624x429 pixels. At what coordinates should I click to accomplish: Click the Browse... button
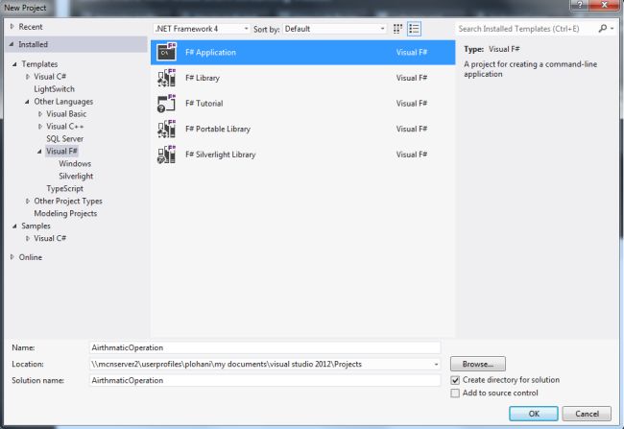point(477,364)
